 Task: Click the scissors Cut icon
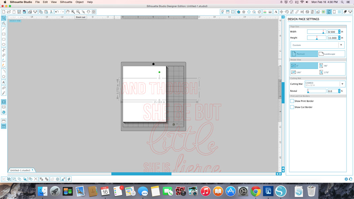click(x=51, y=12)
